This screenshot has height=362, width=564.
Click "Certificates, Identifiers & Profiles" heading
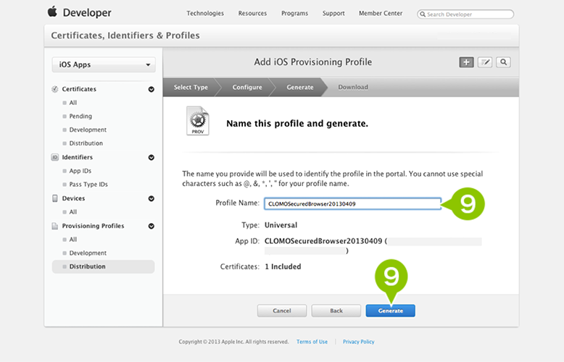(125, 35)
